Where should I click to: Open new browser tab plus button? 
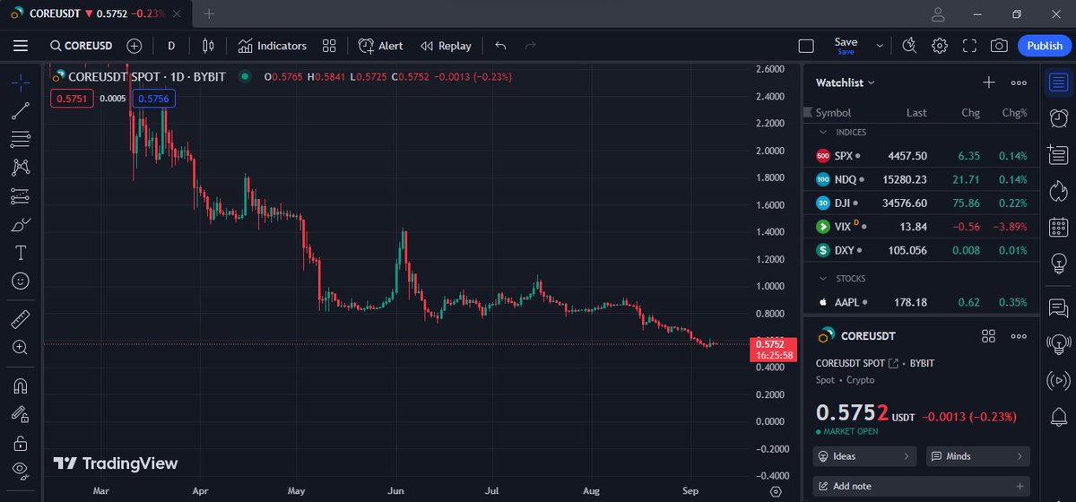pos(209,14)
